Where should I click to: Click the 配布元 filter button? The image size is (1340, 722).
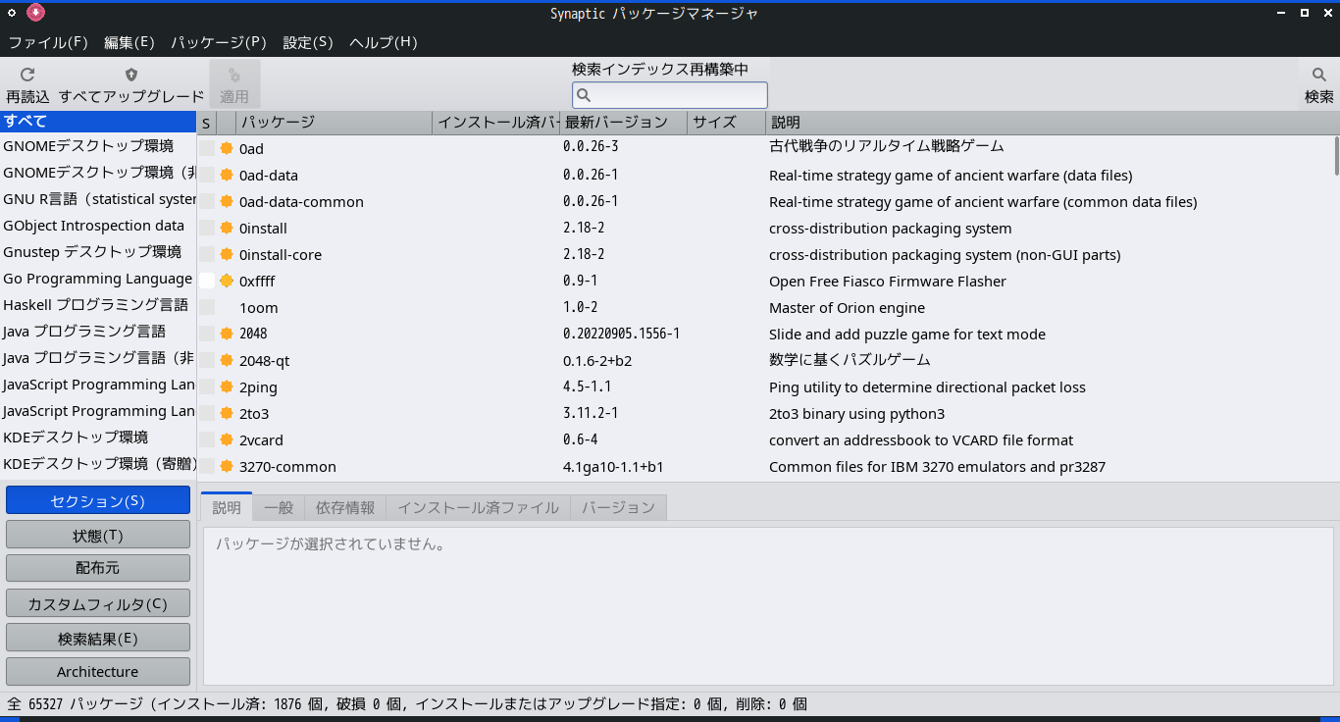(98, 568)
